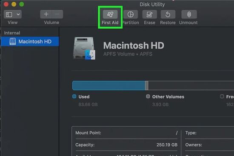Screen dimensions: 234x156
Task: Click the blue Used legend swatch
Action: [x=74, y=96]
